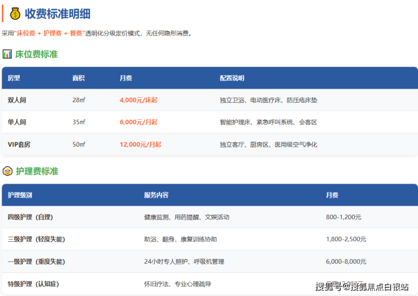Click the 护理级别 column header
Viewport: 418px width, 296px height.
20,195
